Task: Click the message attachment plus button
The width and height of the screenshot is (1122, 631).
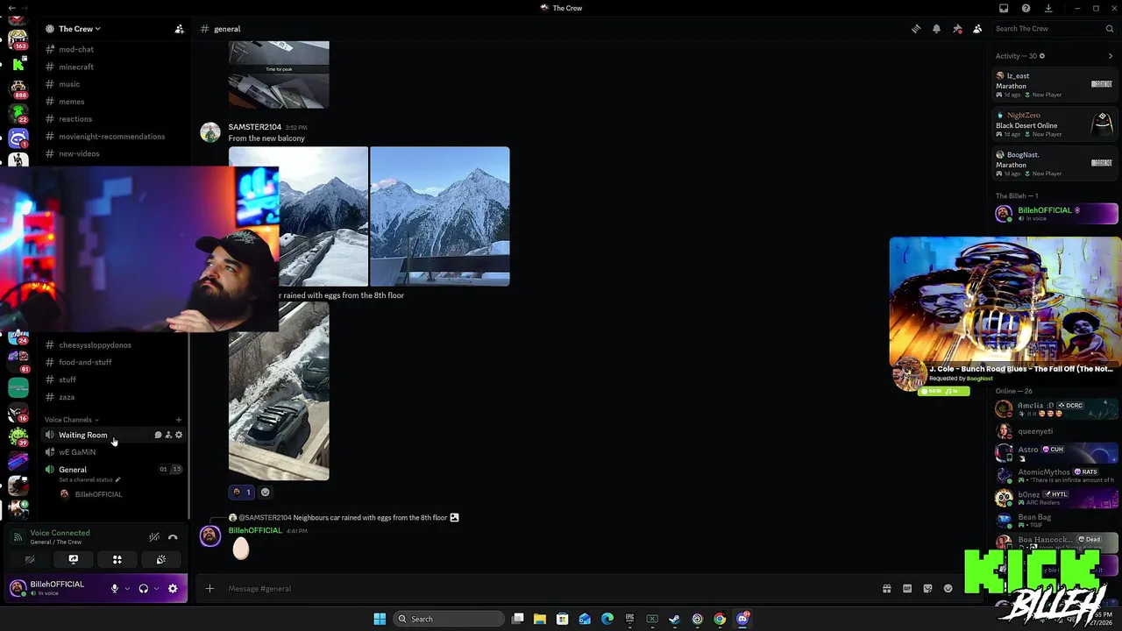Action: [x=209, y=589]
